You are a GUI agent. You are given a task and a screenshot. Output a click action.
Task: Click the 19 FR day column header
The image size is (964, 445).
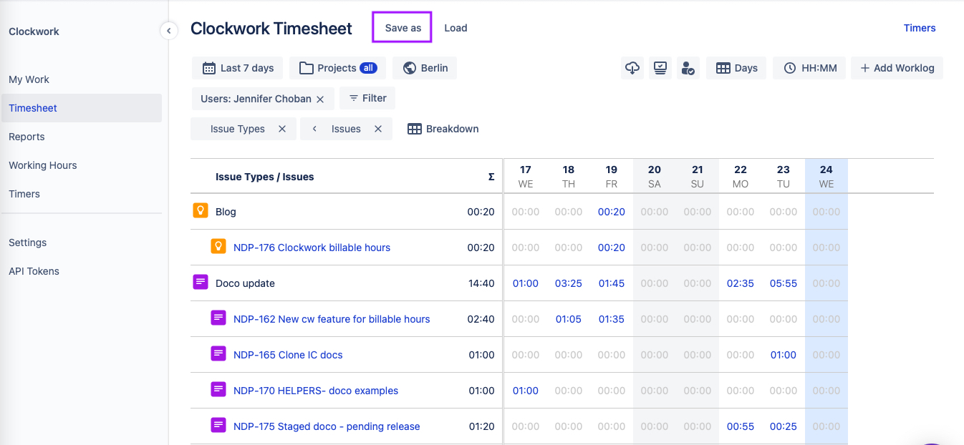tap(612, 176)
